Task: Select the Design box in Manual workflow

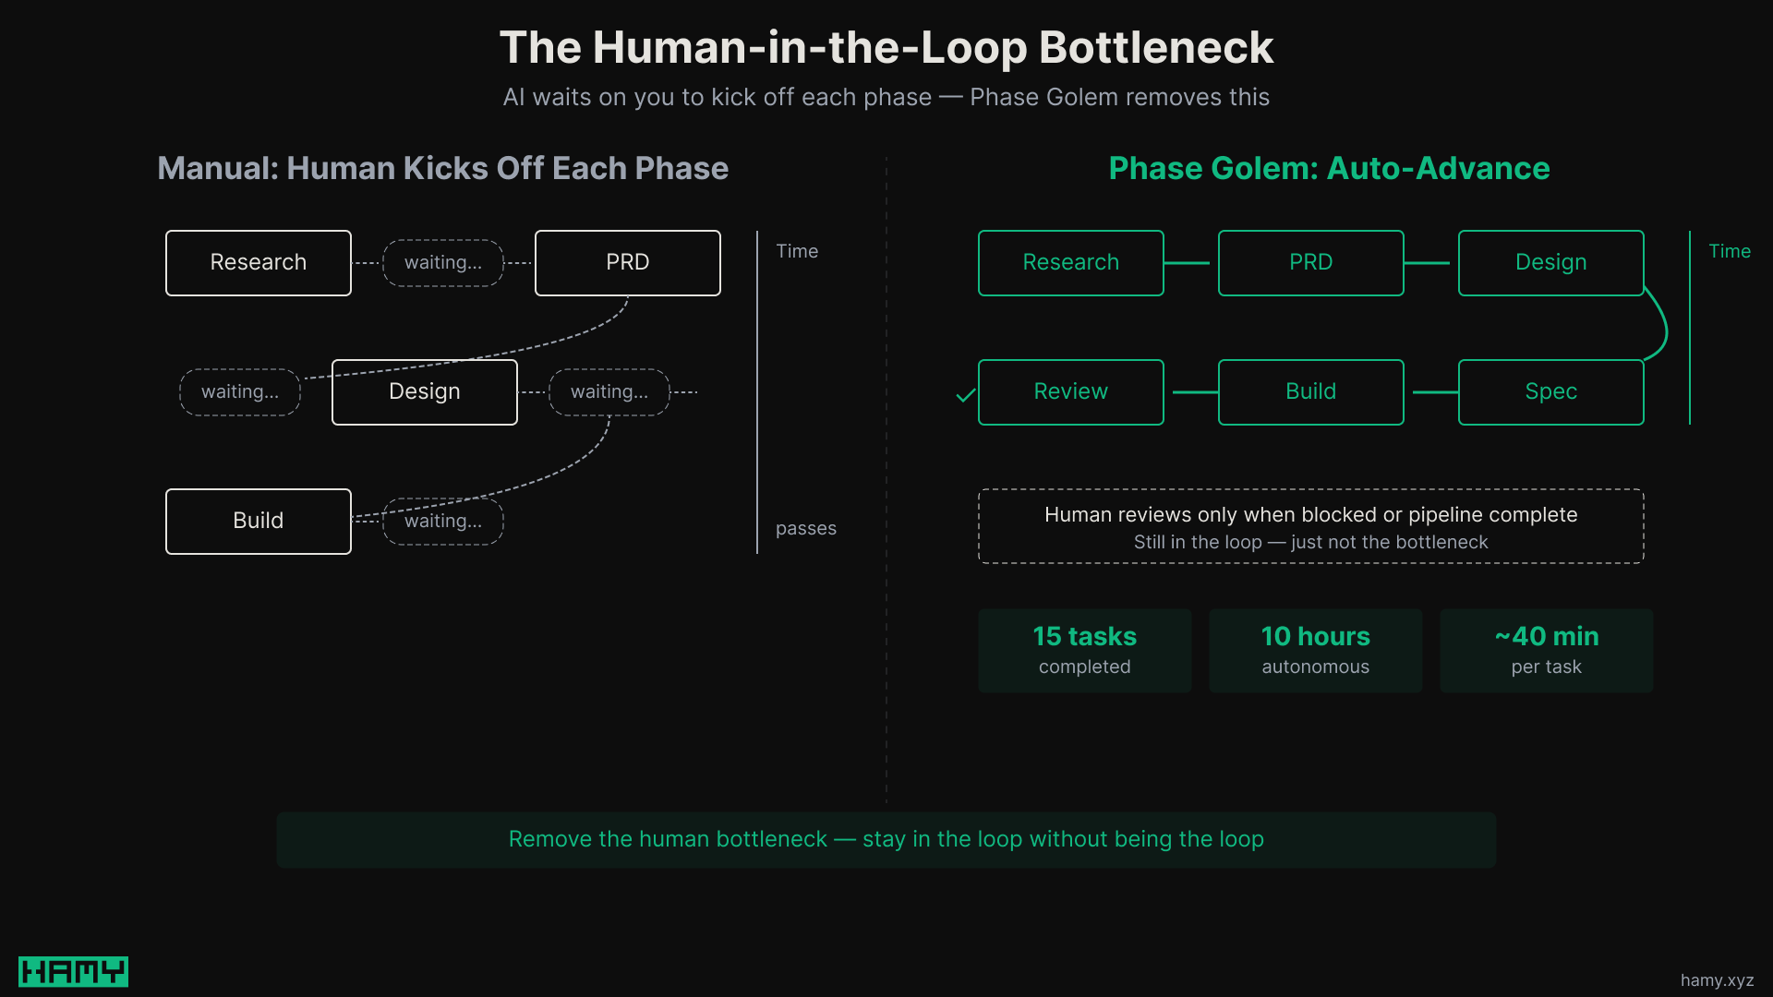Action: [x=424, y=391]
